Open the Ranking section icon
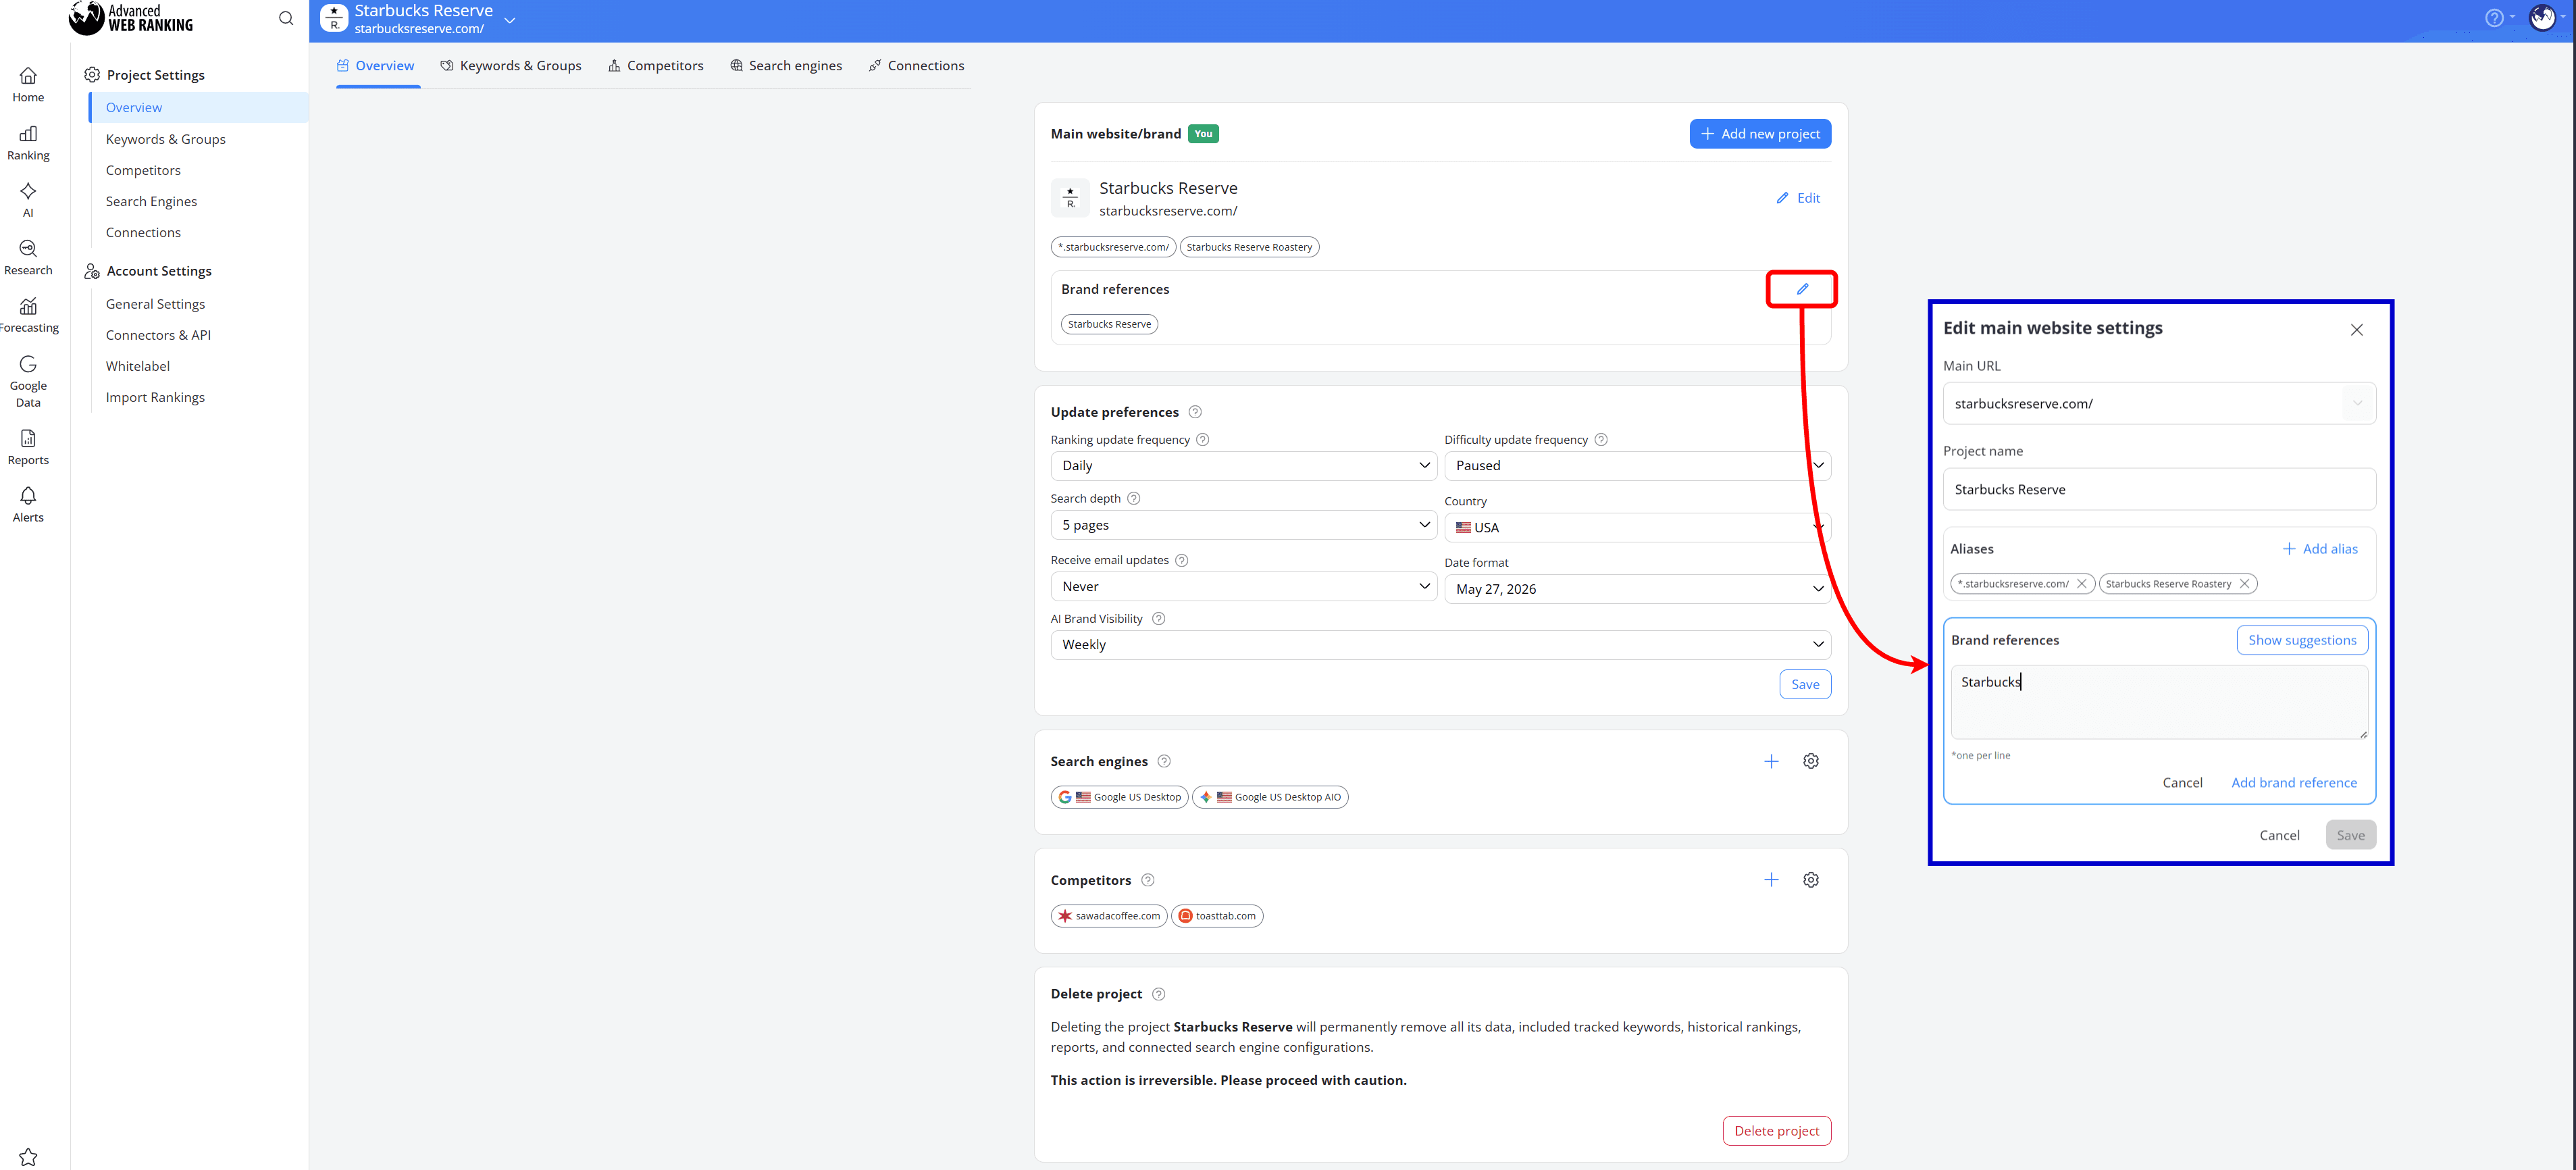Viewport: 2576px width, 1170px height. (x=28, y=142)
